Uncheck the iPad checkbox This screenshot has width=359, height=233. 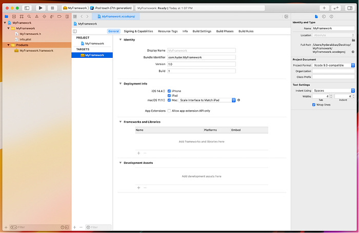pyautogui.click(x=169, y=96)
